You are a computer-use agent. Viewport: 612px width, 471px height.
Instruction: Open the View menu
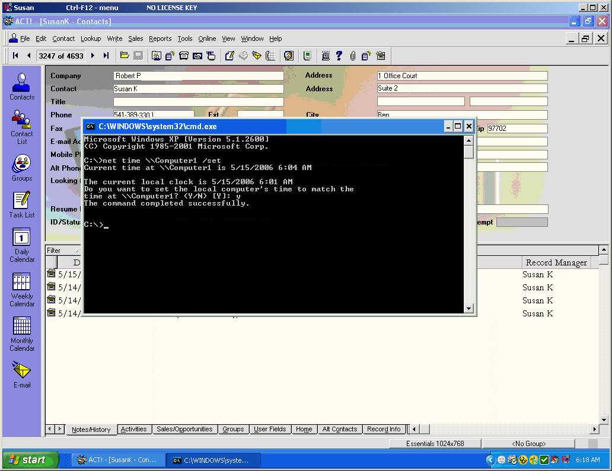click(x=228, y=39)
